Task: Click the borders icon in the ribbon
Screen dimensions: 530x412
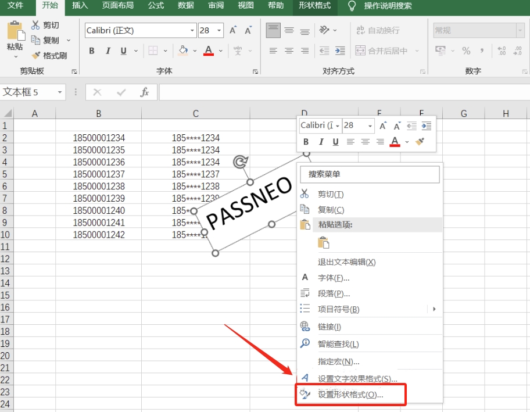Action: [x=153, y=51]
